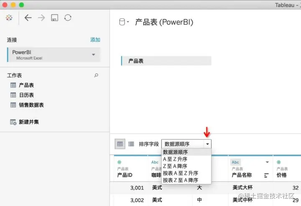Viewport: 301px width, 206px height.
Task: Click the data source cylinder icon
Action: click(122, 22)
